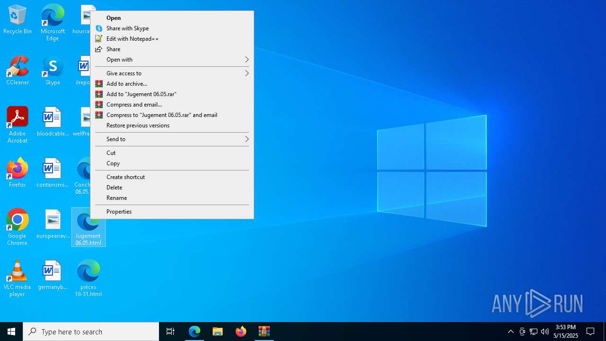Select the germanyb Word document icon
The width and height of the screenshot is (606, 341).
[x=53, y=275]
